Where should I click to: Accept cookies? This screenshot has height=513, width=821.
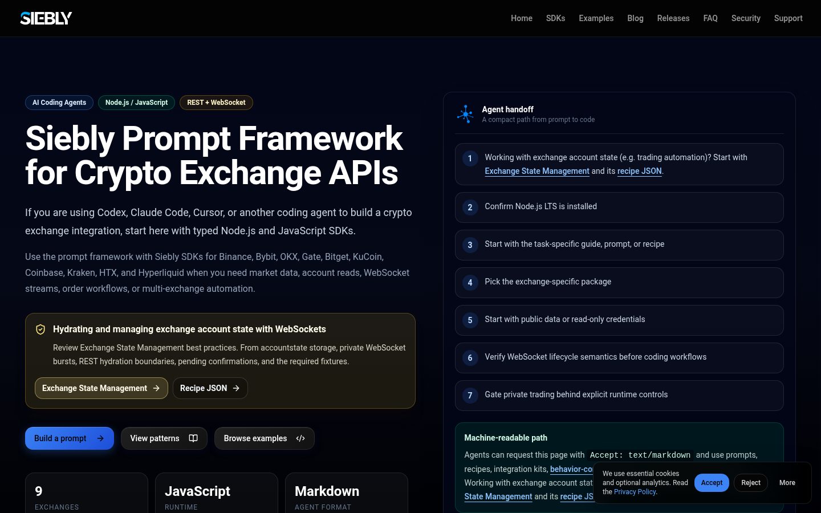click(712, 483)
